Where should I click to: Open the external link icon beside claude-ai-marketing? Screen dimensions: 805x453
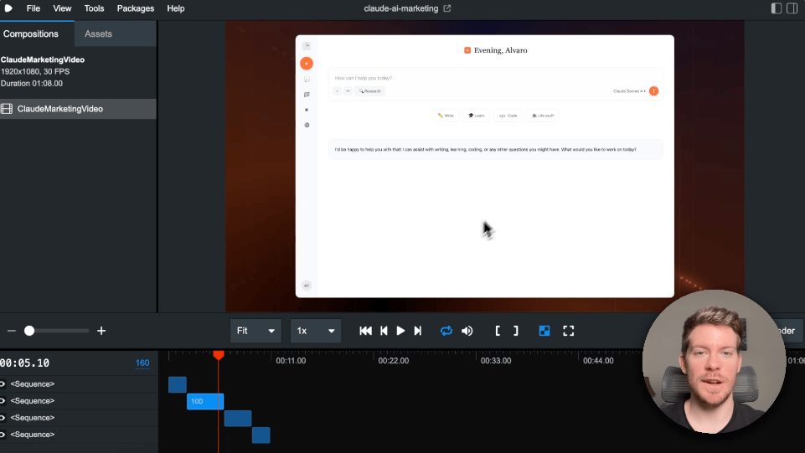pyautogui.click(x=447, y=8)
